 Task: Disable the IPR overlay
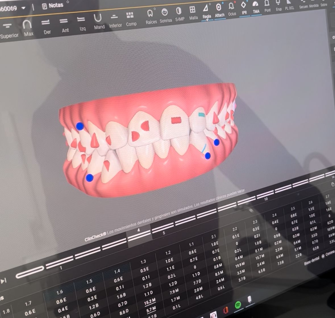click(x=244, y=8)
